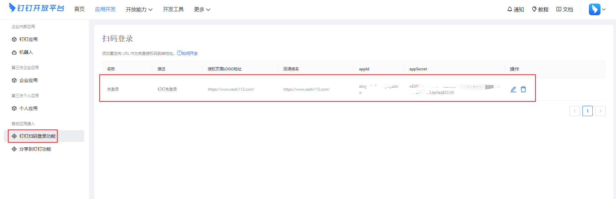Image resolution: width=616 pixels, height=199 pixels.
Task: Click the cube icon beside 企业应用
Action: coord(14,80)
